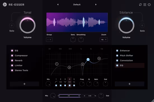Image resolution: width=154 pixels, height=102 pixels.
Task: Select the Convolution module
Action: pyautogui.click(x=126, y=60)
